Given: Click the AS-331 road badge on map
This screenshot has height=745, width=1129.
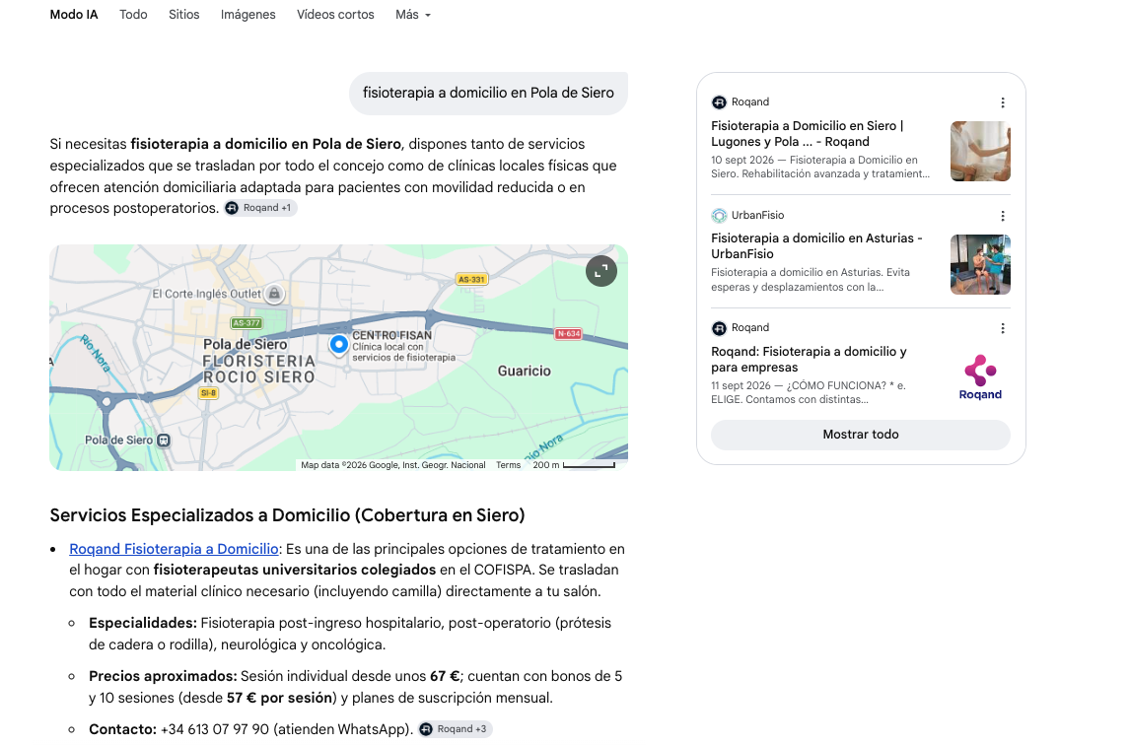Looking at the screenshot, I should coord(471,279).
